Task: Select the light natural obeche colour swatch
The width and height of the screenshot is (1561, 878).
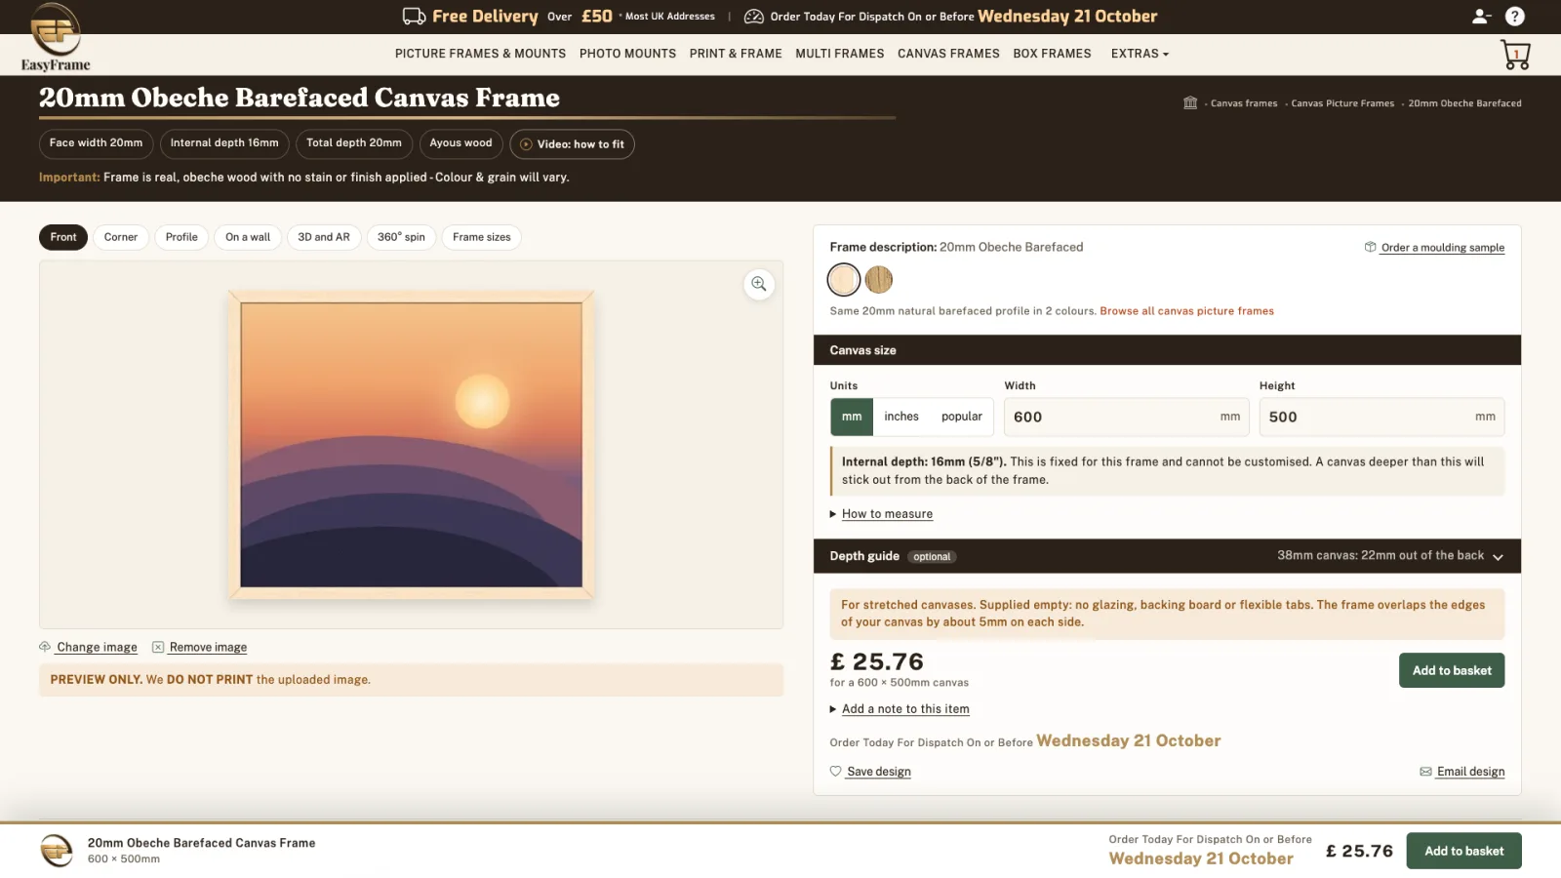Action: coord(844,280)
